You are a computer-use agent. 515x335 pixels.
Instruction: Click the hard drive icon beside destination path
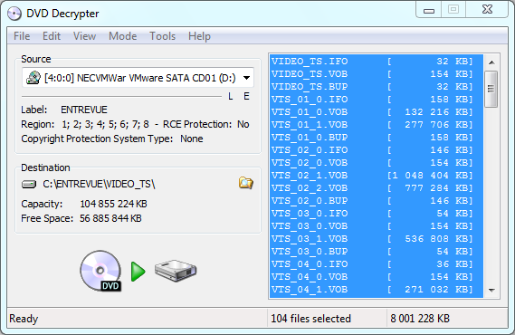pyautogui.click(x=29, y=185)
